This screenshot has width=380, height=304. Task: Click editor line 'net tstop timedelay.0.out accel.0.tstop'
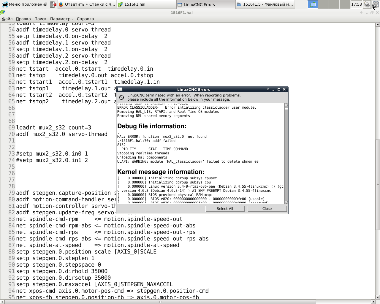click(x=85, y=75)
